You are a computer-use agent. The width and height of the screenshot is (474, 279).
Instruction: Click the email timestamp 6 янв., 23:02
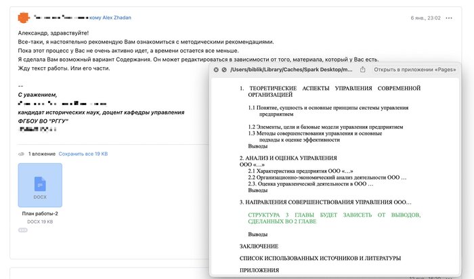pyautogui.click(x=425, y=18)
